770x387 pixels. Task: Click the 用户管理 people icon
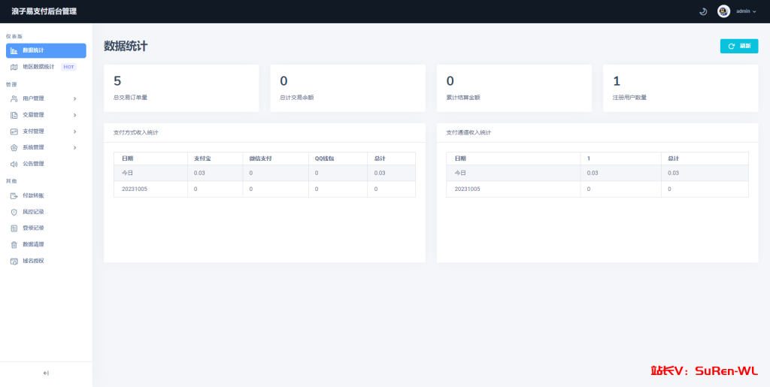point(14,98)
